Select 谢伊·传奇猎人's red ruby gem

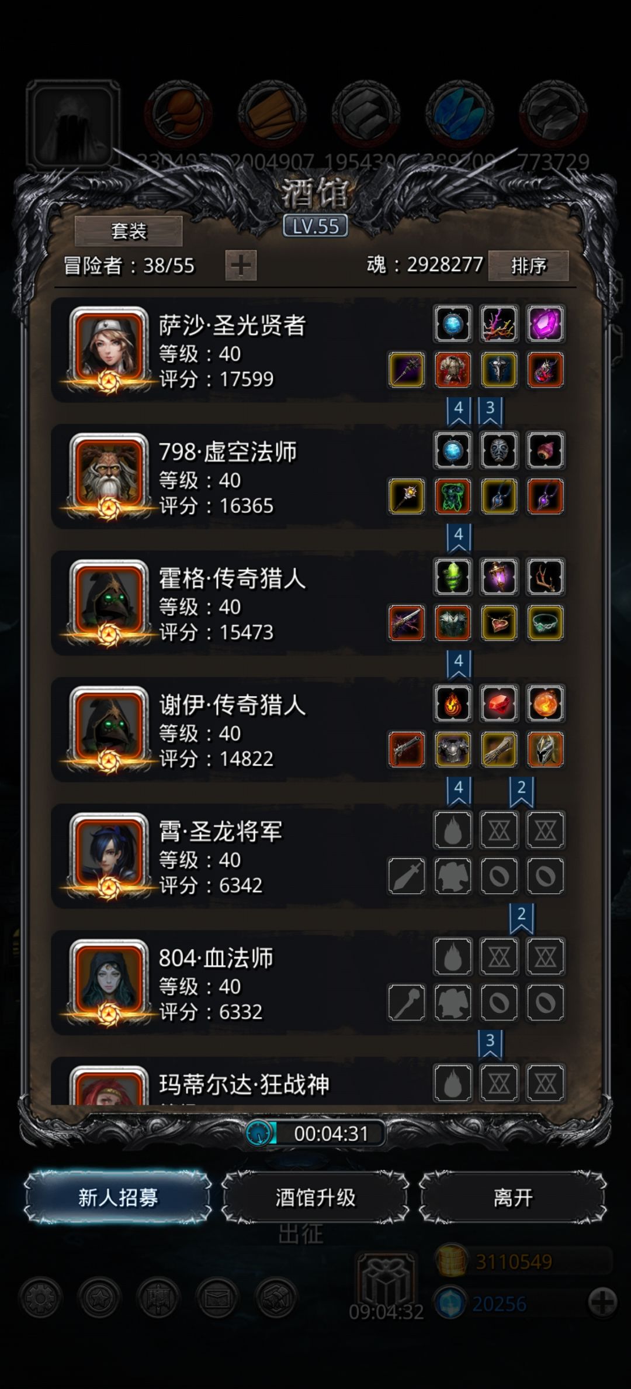(x=499, y=704)
